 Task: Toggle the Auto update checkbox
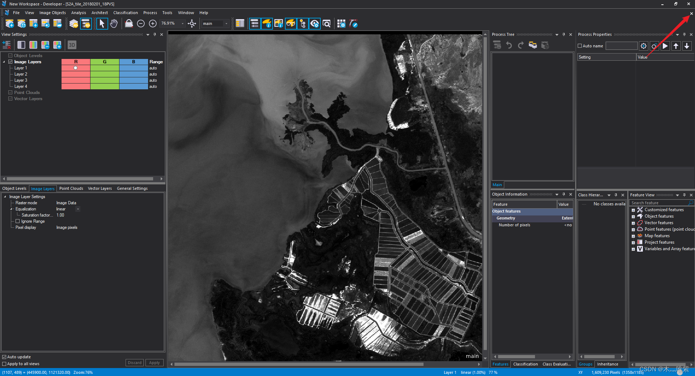coord(4,357)
